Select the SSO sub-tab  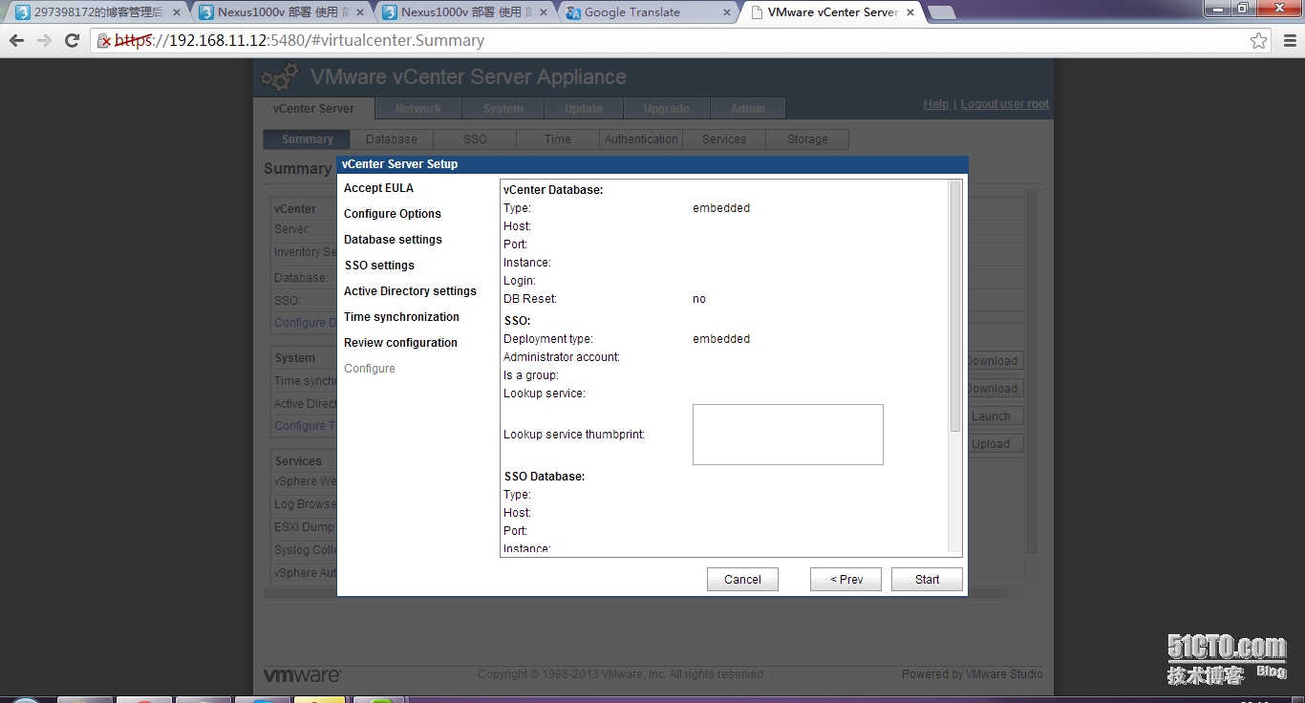click(x=475, y=139)
